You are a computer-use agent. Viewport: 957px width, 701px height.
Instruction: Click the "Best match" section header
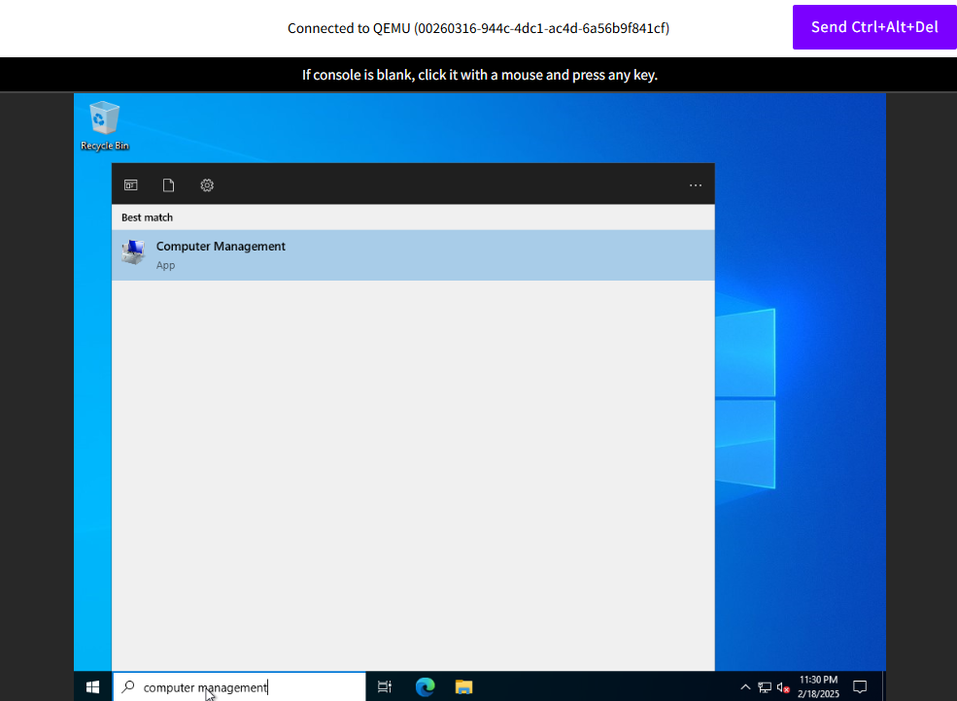click(148, 217)
